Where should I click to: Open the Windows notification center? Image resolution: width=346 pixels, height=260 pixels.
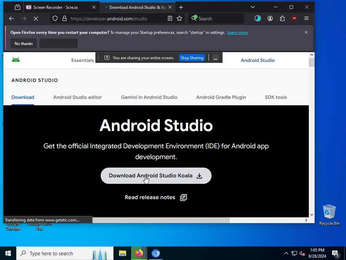coord(336,254)
